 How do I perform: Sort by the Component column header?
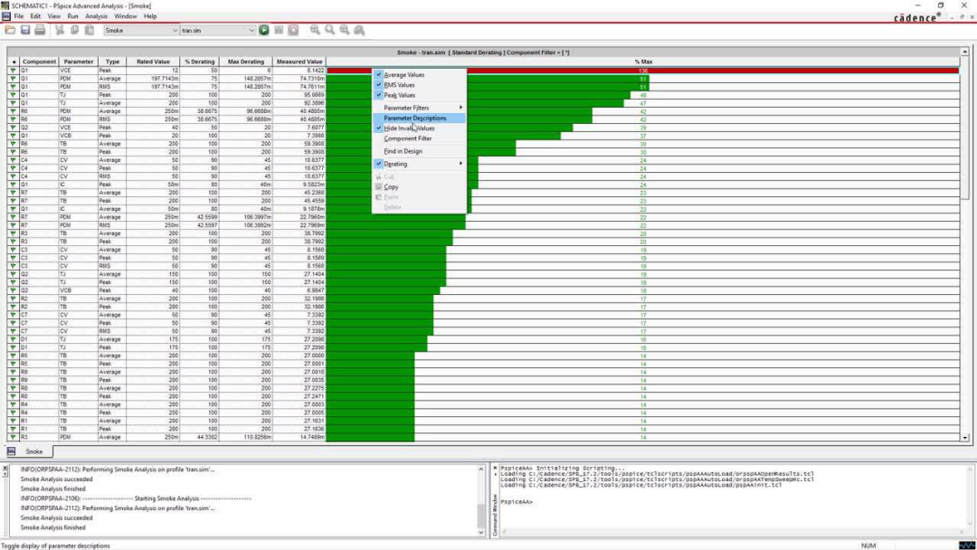click(x=39, y=62)
